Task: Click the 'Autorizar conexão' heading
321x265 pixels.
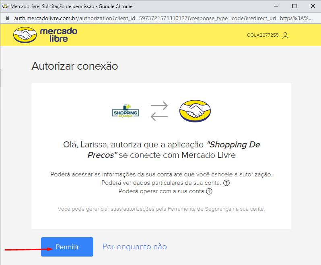Action: pos(75,66)
